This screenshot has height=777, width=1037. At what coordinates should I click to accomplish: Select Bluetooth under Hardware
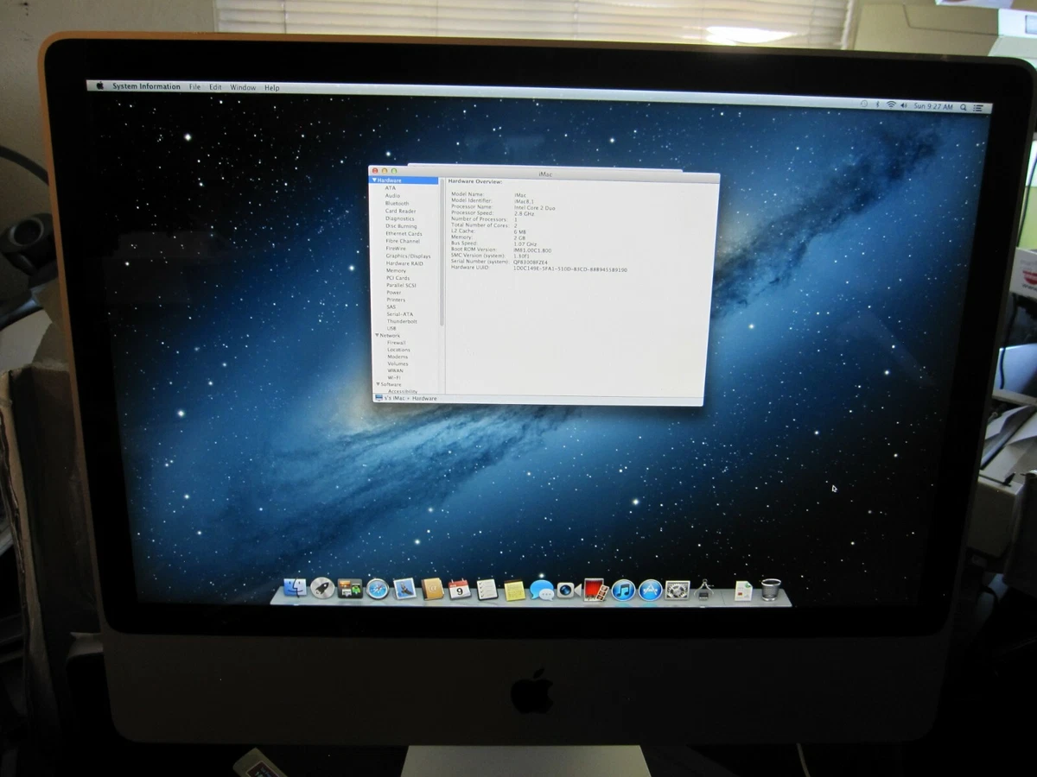click(x=398, y=204)
